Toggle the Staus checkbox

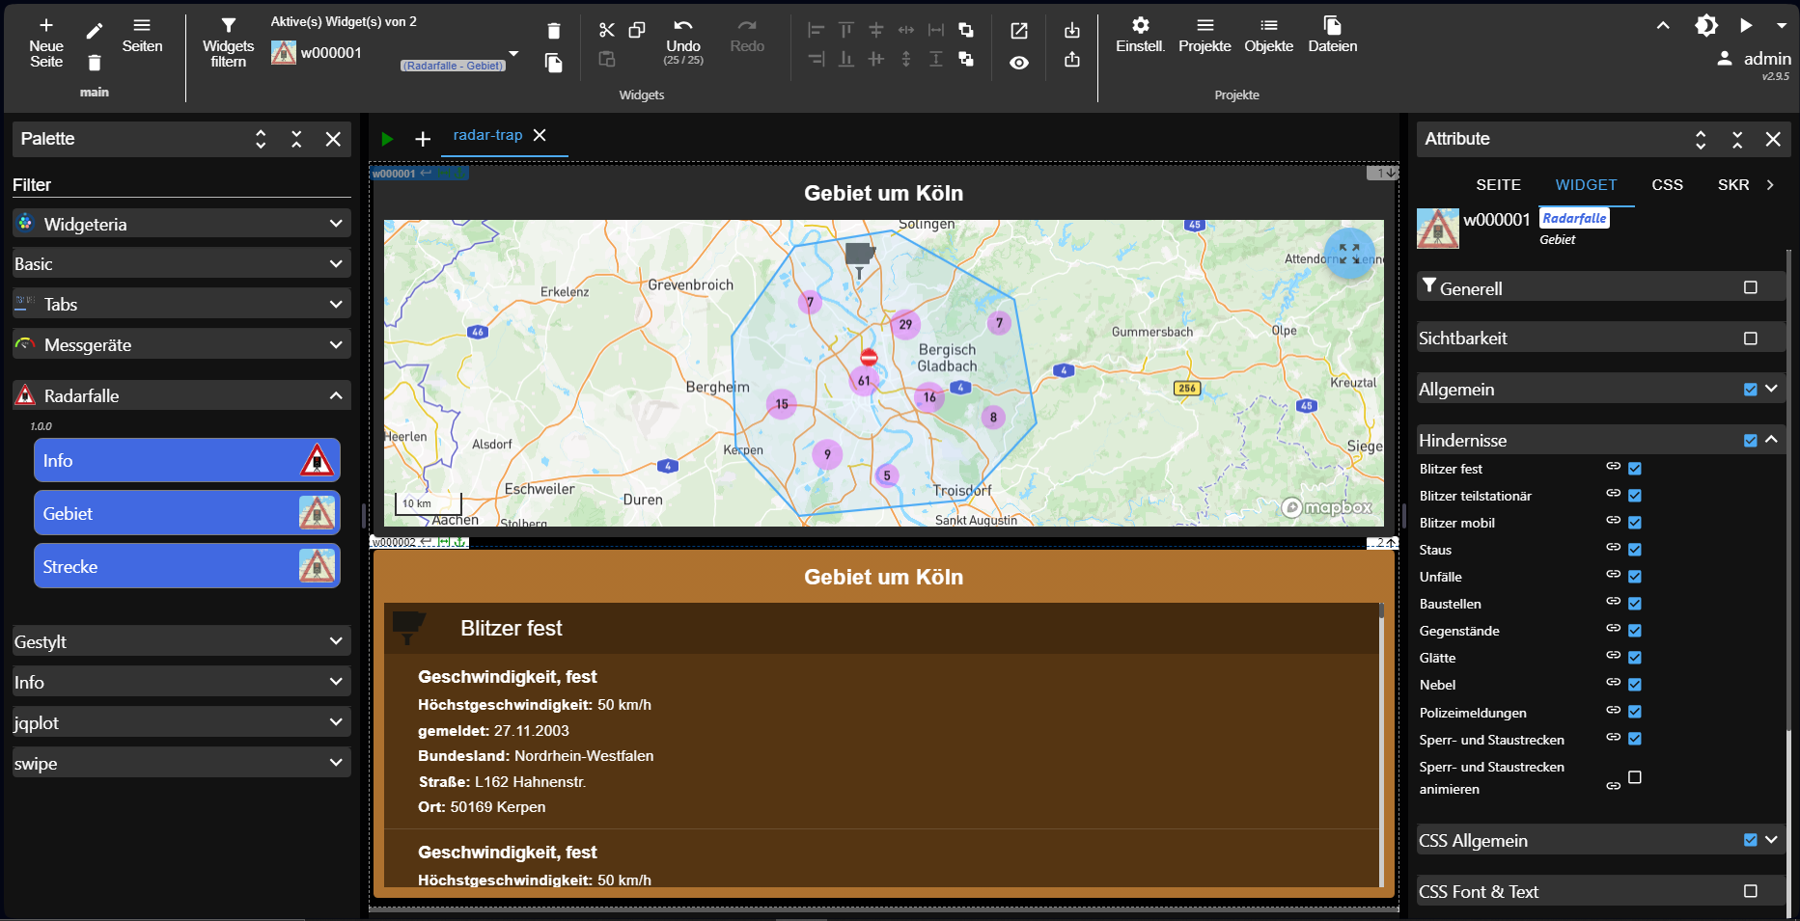(x=1635, y=550)
